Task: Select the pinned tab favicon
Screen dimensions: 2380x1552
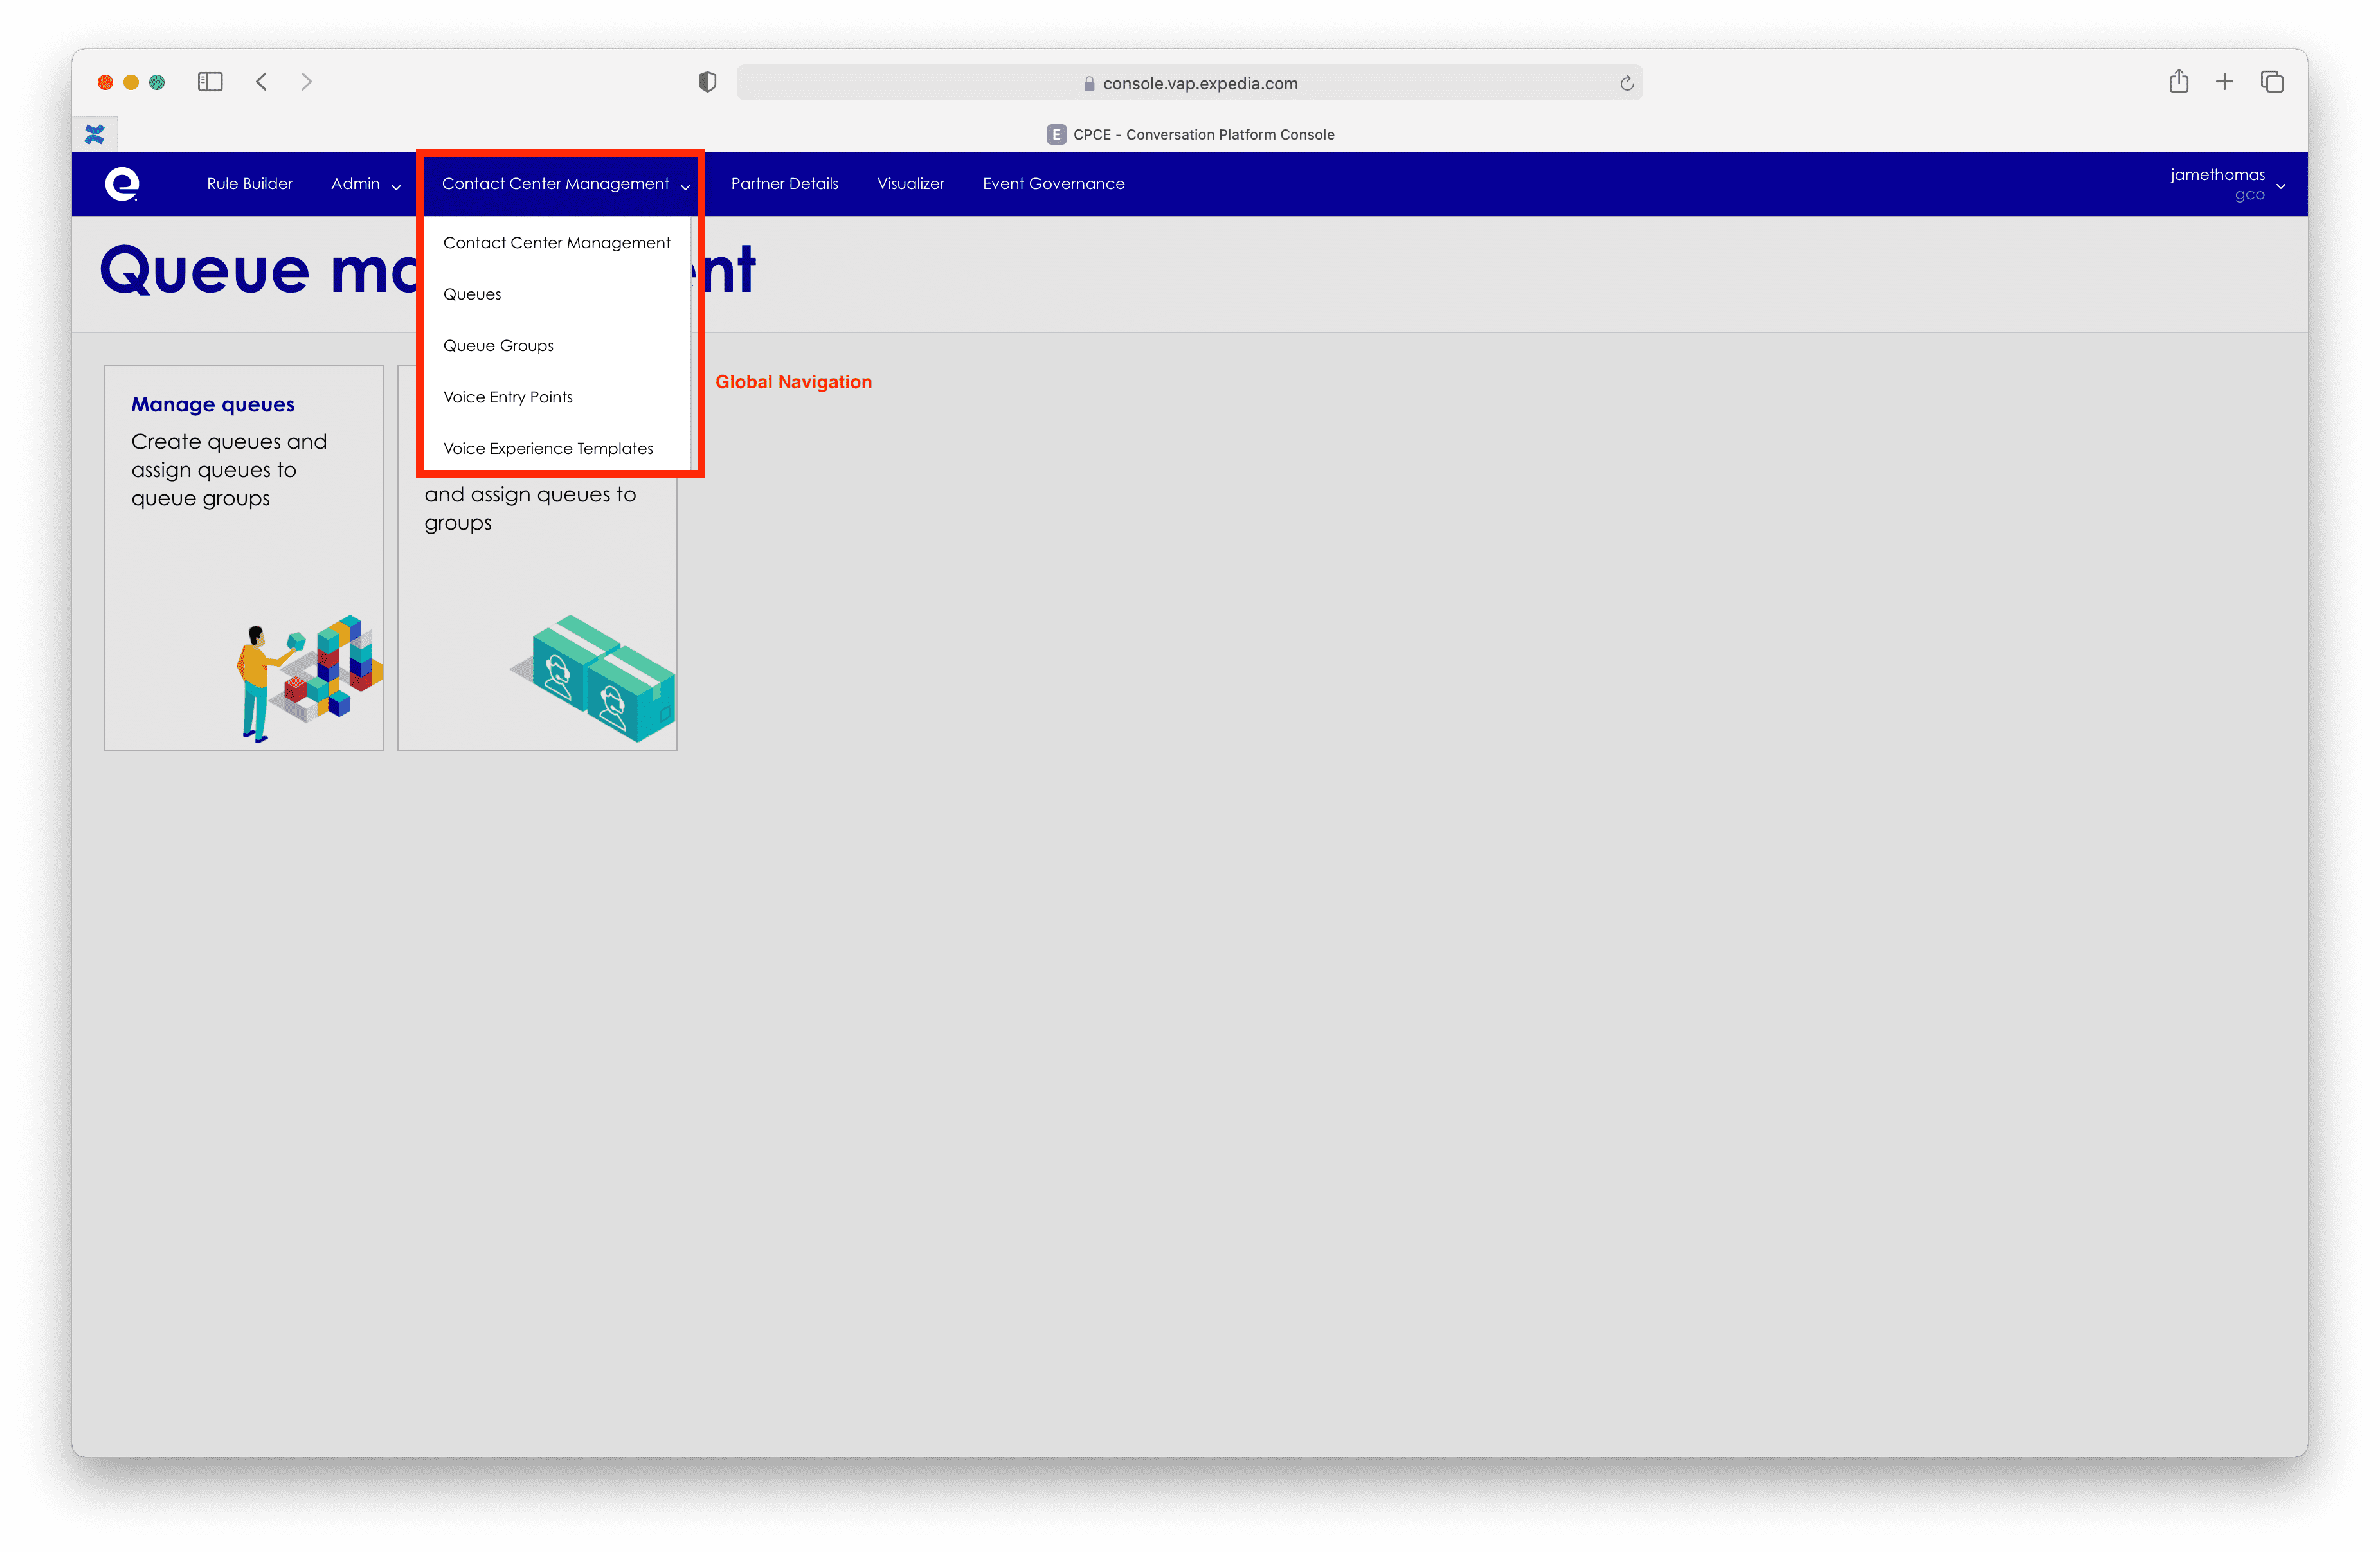Action: click(95, 133)
